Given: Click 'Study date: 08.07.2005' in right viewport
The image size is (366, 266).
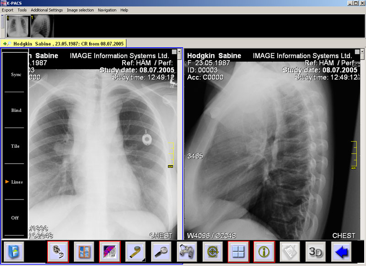Looking at the screenshot, I should point(320,70).
